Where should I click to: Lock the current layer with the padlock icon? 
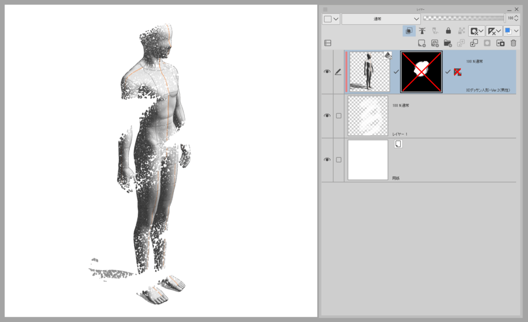448,31
